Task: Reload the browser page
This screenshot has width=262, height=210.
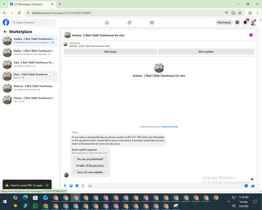Action: (19, 13)
